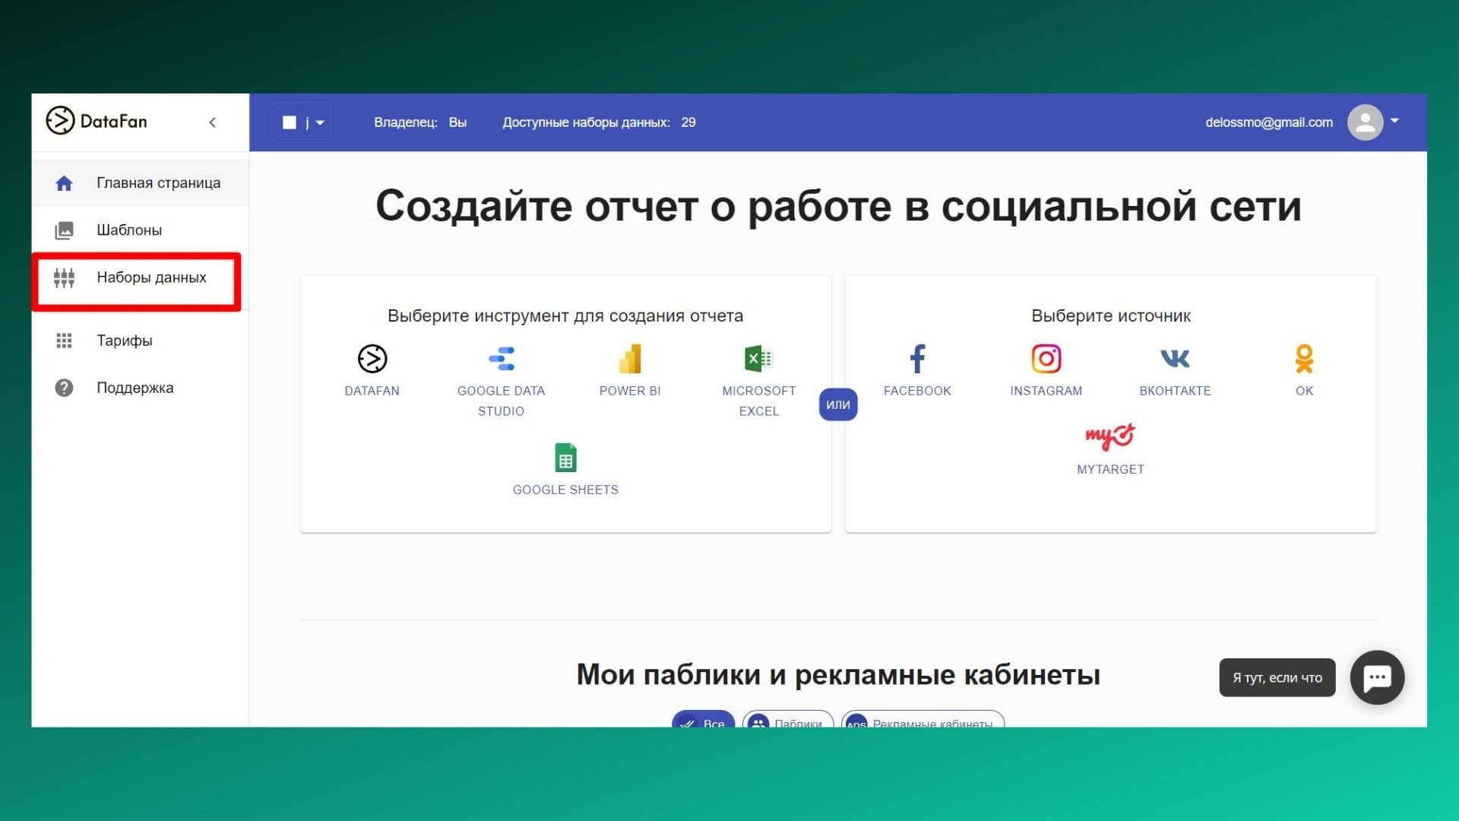
Task: Select Google Sheets tool icon
Action: pos(565,458)
